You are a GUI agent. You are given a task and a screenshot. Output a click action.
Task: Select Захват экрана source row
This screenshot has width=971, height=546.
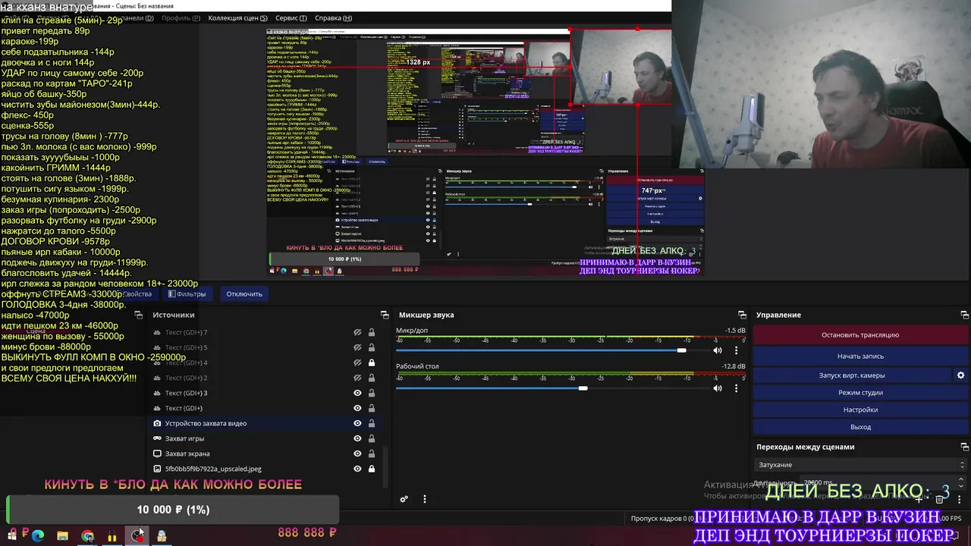click(265, 453)
